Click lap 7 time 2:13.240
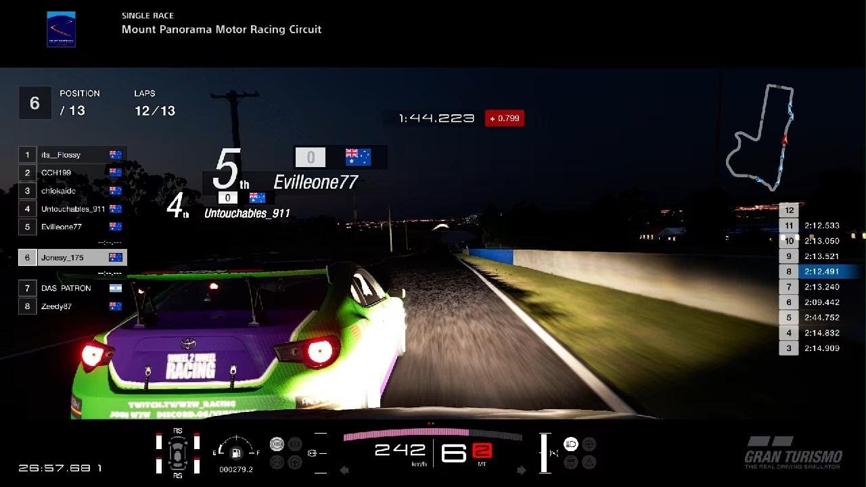The width and height of the screenshot is (866, 487). [x=822, y=287]
